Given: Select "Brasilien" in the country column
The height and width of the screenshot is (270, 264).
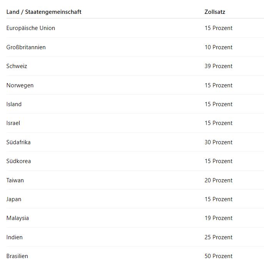Looking at the screenshot, I should point(17,256).
